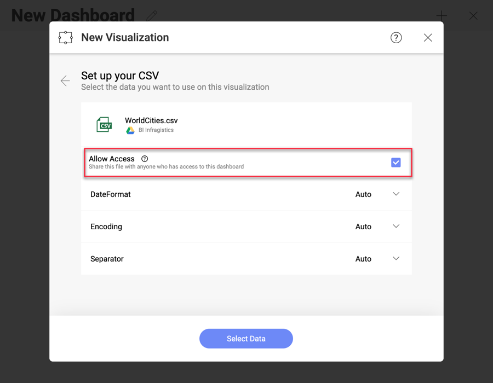Click the Separator label
The width and height of the screenshot is (493, 383).
(107, 259)
